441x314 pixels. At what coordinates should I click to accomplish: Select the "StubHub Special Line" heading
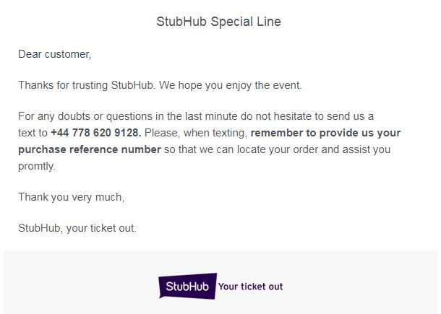[218, 22]
